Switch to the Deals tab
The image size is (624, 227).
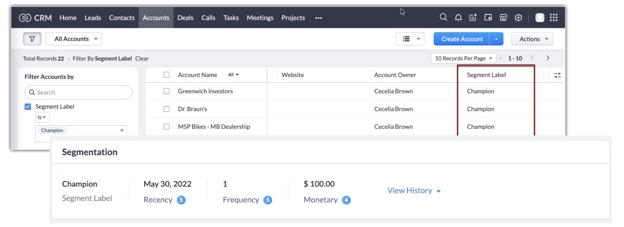(185, 18)
